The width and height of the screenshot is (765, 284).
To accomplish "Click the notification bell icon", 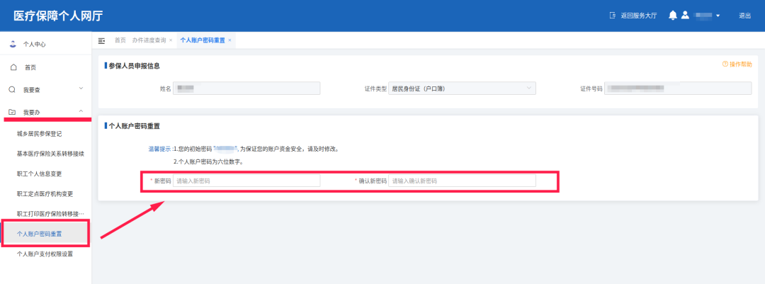I will coord(673,16).
